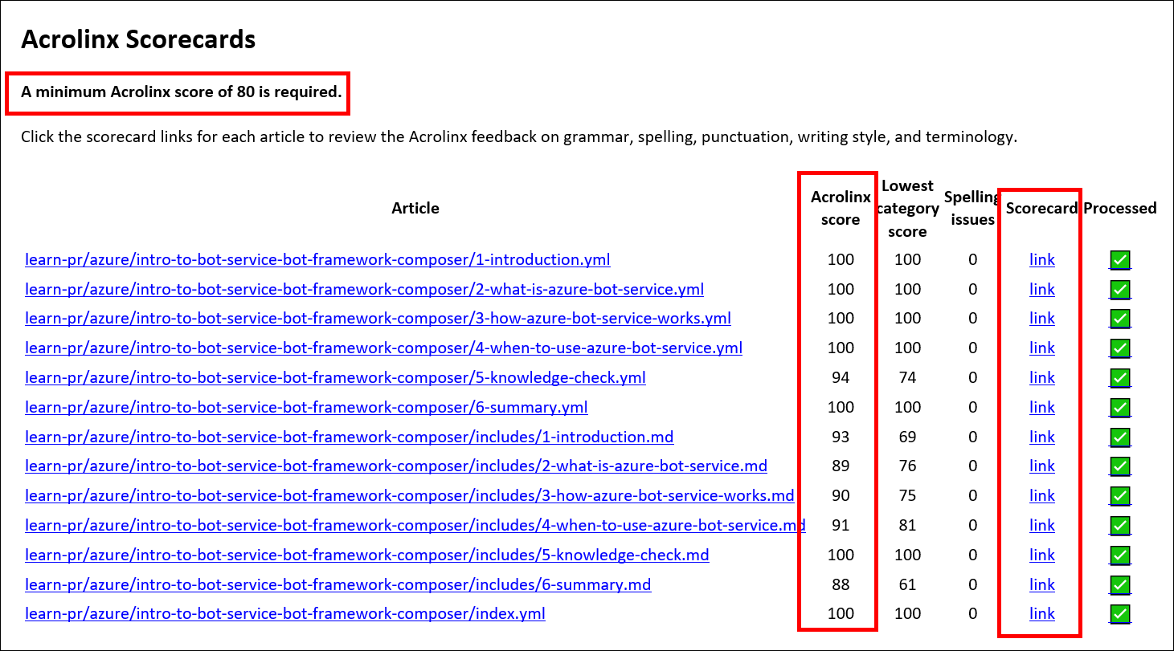The width and height of the screenshot is (1174, 651).
Task: Open scorecard link for 2-what-is-azure-bot-service.yml
Action: (1042, 289)
